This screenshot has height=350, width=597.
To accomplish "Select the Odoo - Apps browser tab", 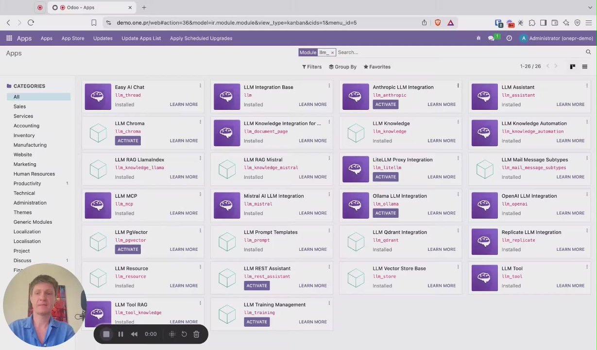I will (92, 7).
